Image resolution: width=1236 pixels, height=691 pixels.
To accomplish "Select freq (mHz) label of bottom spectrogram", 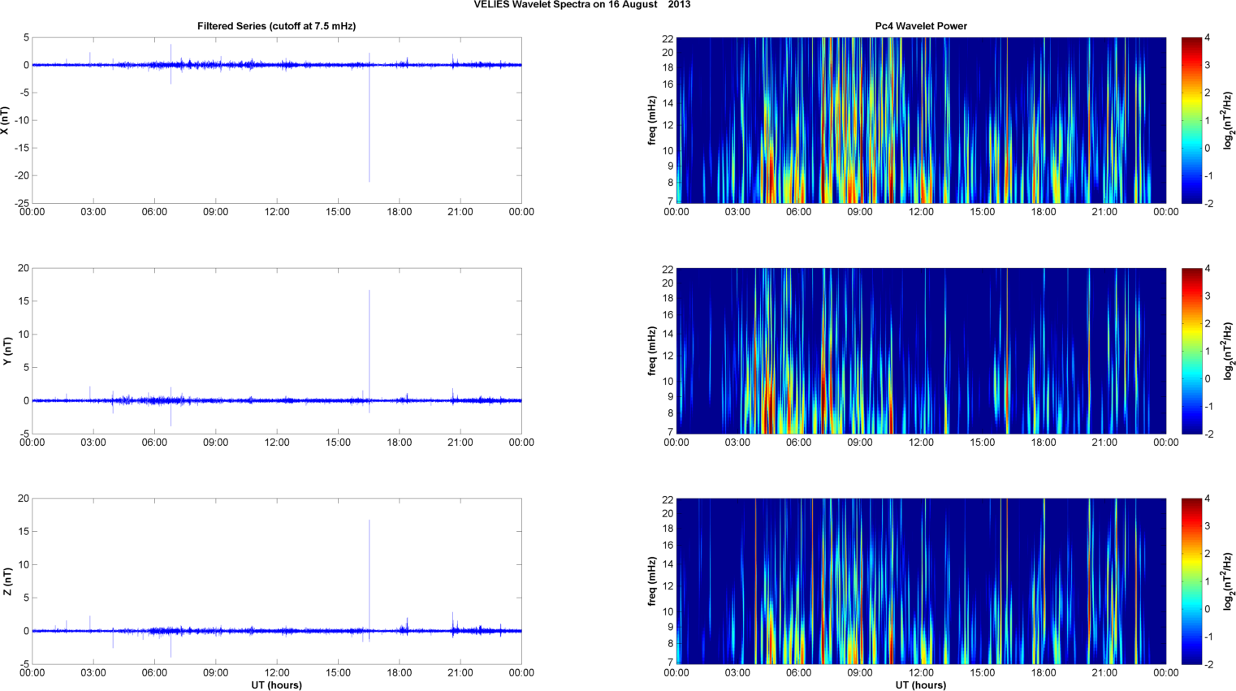I will 651,581.
